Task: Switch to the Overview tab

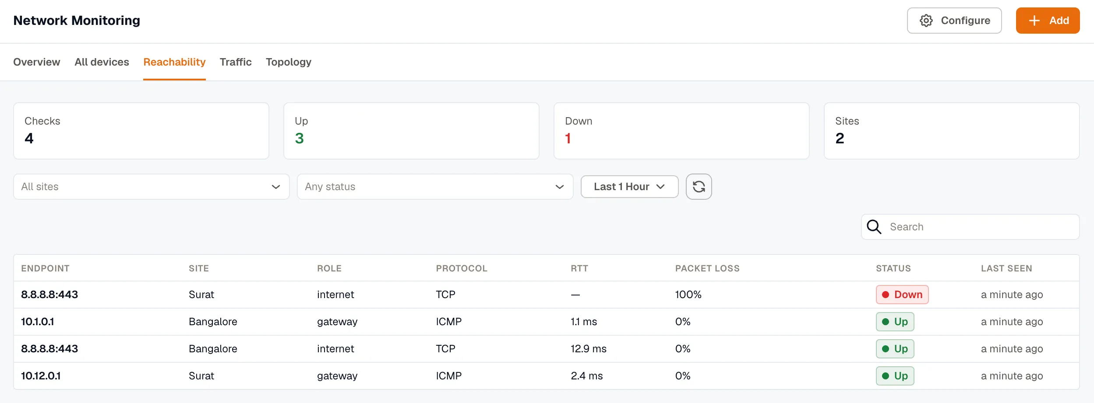Action: coord(37,62)
